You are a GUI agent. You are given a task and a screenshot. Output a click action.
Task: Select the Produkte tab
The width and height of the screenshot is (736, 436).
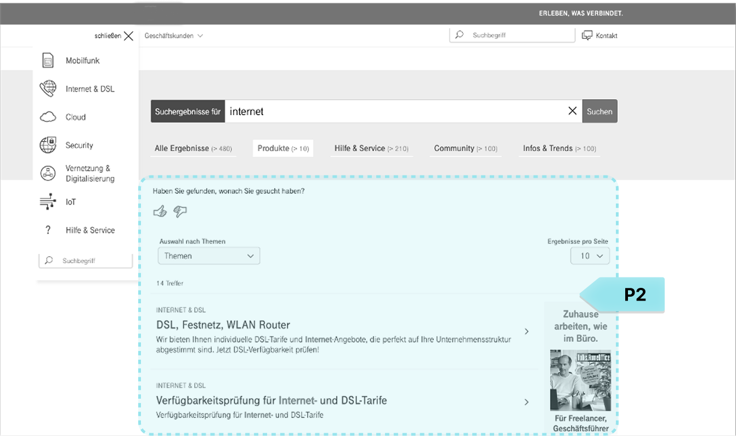tap(283, 149)
